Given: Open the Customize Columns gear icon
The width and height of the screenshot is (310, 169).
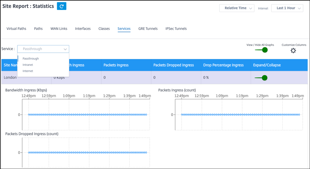Looking at the screenshot, I should tap(293, 51).
